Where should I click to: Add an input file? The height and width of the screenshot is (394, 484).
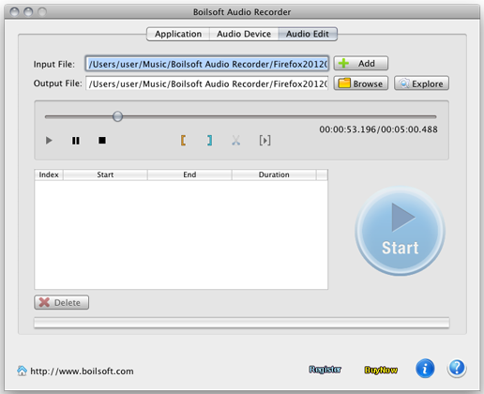click(361, 64)
